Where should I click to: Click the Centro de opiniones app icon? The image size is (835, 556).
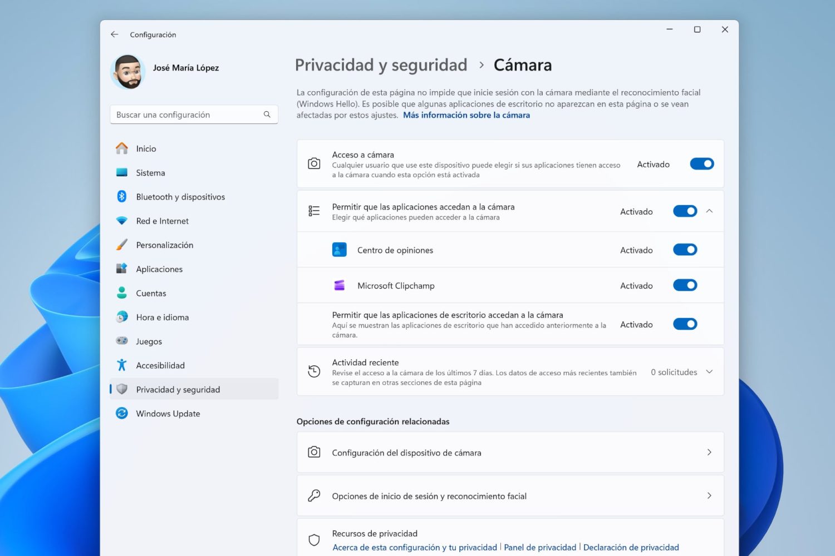coord(340,250)
